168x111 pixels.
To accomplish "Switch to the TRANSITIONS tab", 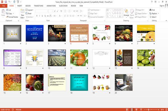I will pyautogui.click(x=39, y=6).
